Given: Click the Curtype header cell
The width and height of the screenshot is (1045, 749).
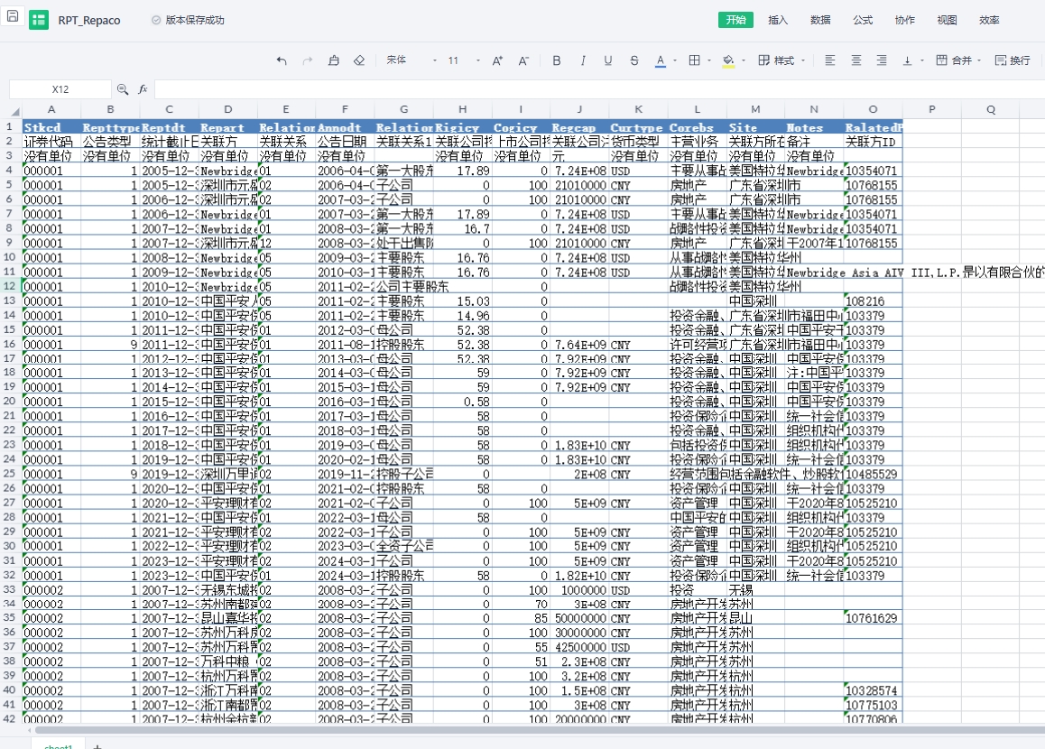Looking at the screenshot, I should click(639, 127).
